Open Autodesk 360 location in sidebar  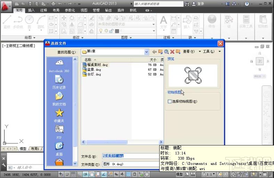click(59, 66)
